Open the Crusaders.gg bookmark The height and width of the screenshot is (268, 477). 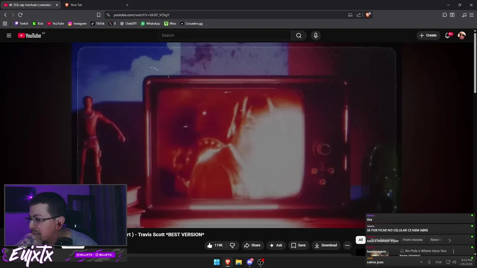pos(192,23)
